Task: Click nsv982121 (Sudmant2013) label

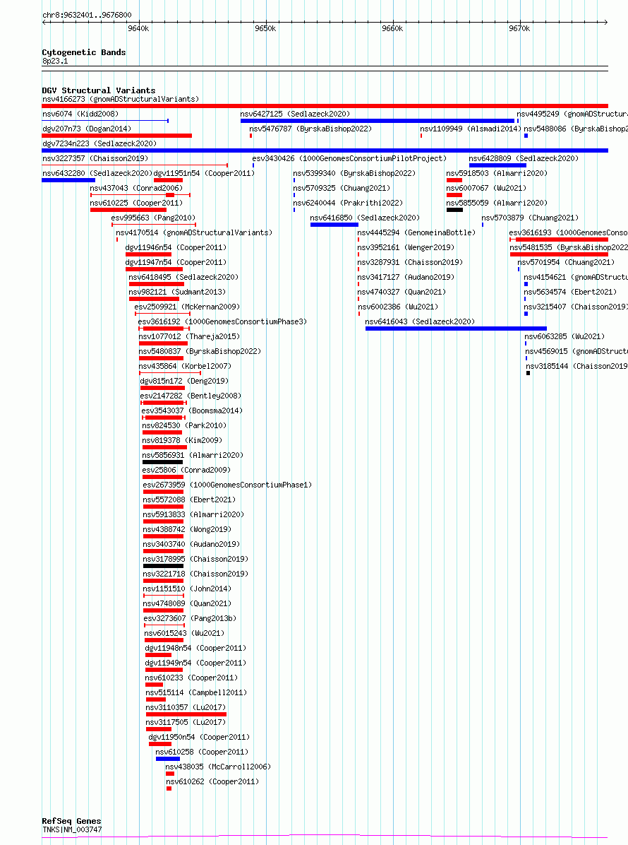Action: click(177, 292)
